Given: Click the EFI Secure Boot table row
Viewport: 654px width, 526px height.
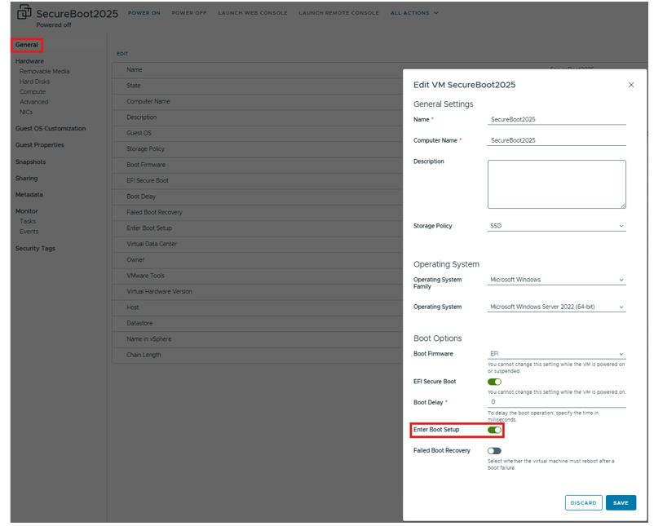Looking at the screenshot, I should coord(258,180).
